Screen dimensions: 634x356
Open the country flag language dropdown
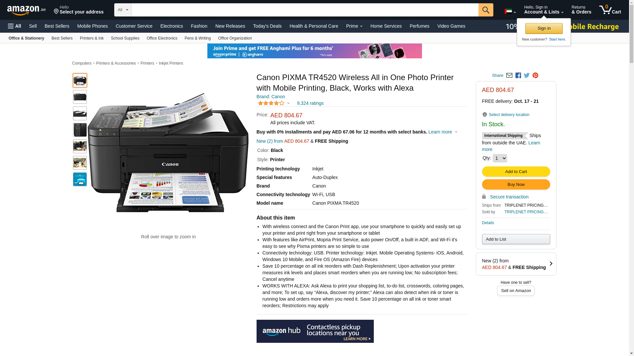click(x=510, y=12)
